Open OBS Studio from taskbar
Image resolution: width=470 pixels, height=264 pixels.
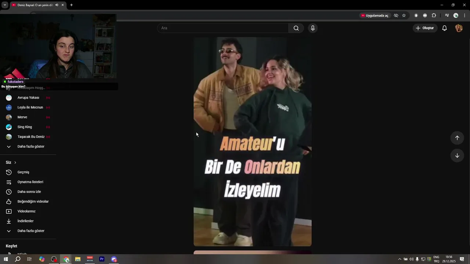[54, 259]
